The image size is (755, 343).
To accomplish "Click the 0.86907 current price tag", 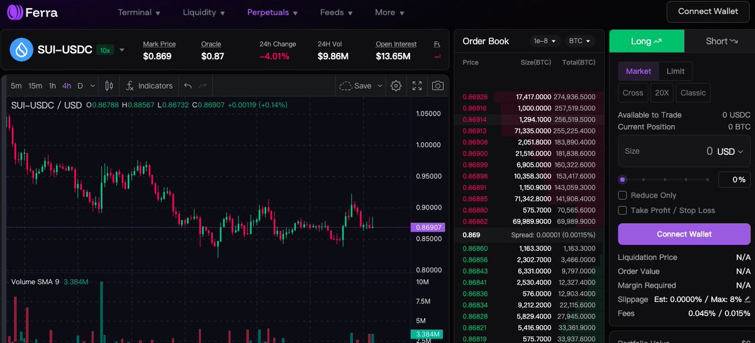I will [428, 227].
